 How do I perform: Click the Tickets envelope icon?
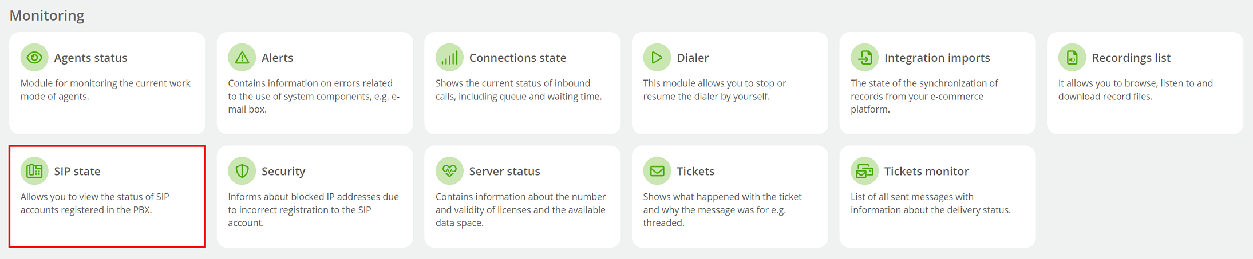point(657,171)
